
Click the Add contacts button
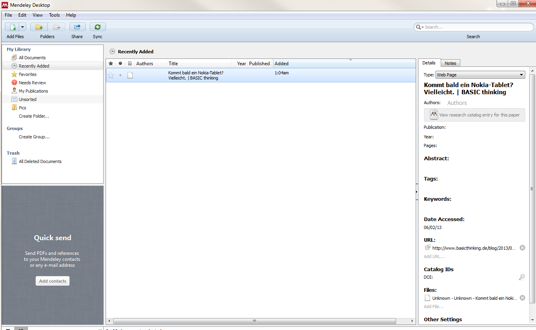click(53, 281)
